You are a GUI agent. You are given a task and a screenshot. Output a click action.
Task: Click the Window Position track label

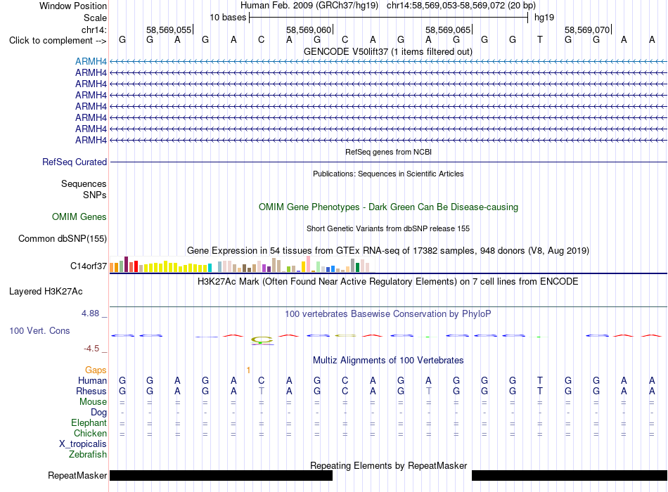point(73,6)
